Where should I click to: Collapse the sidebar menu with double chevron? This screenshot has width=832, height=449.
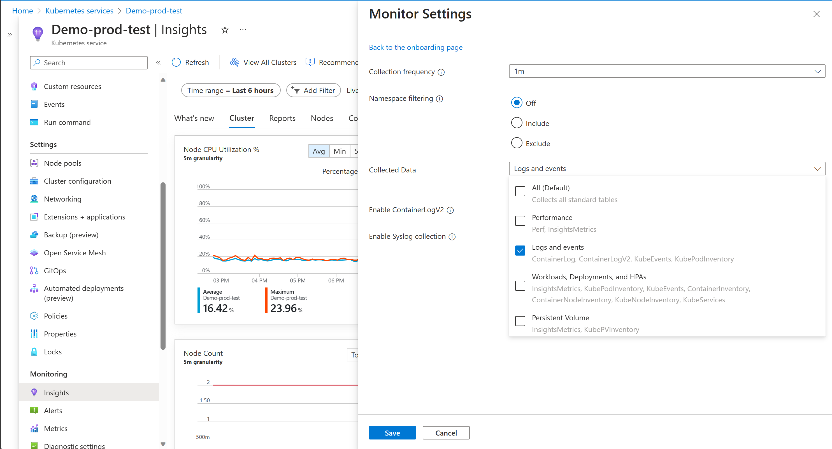click(x=158, y=63)
